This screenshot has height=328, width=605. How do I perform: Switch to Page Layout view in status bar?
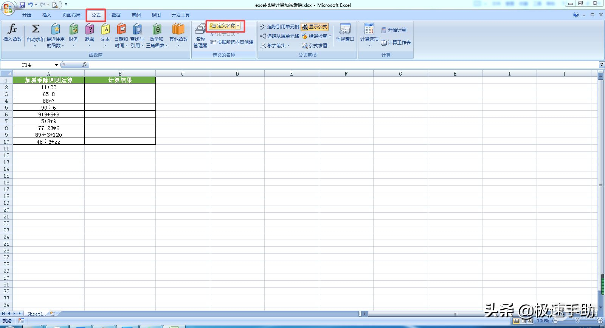coord(523,321)
